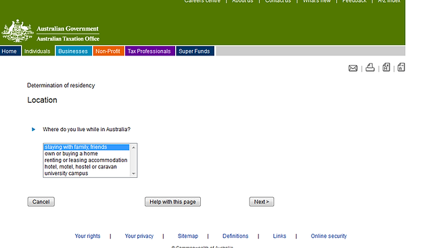Click the listbox scroll up arrow
This screenshot has width=426, height=248.
(133, 147)
